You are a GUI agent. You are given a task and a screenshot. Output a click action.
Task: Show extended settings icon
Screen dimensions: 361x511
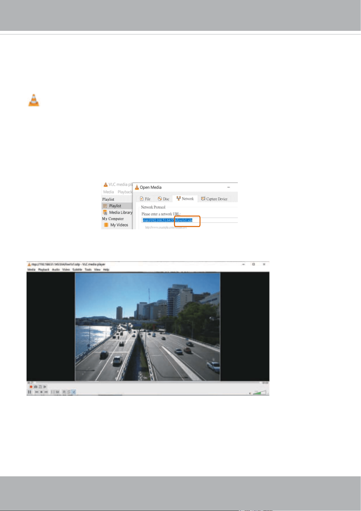(58, 392)
